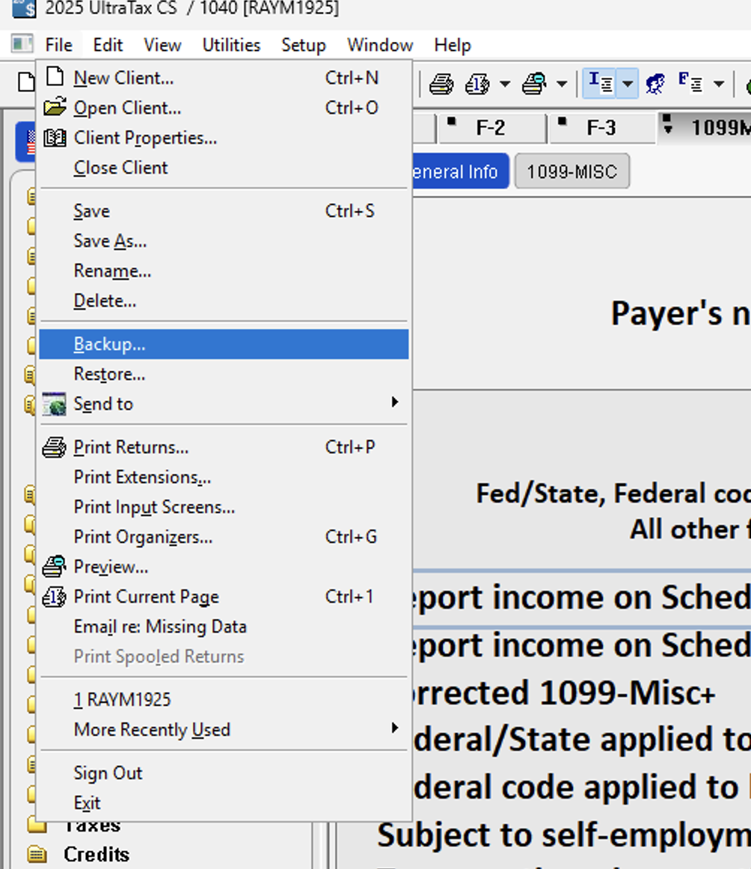Switch to the F-2 tab
Screen dimensions: 751x869
tap(491, 128)
